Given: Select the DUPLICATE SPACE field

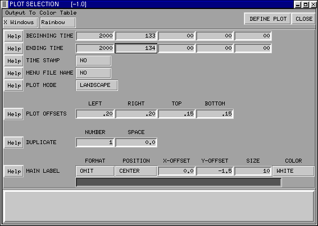Looking at the screenshot, I should pos(136,142).
